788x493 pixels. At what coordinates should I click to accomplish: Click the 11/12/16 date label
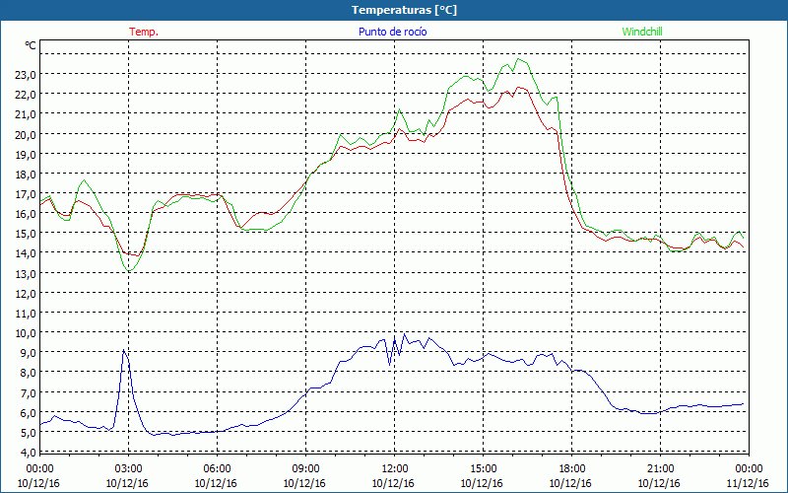tap(749, 483)
